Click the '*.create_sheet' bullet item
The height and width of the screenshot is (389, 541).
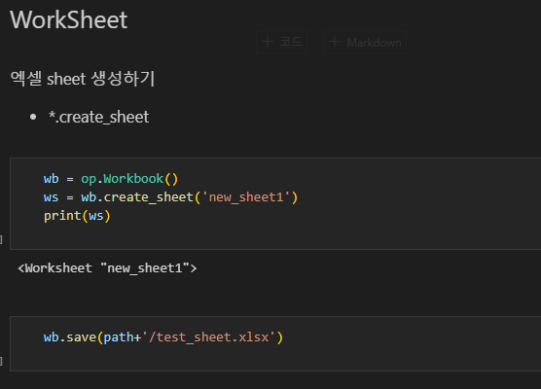98,118
